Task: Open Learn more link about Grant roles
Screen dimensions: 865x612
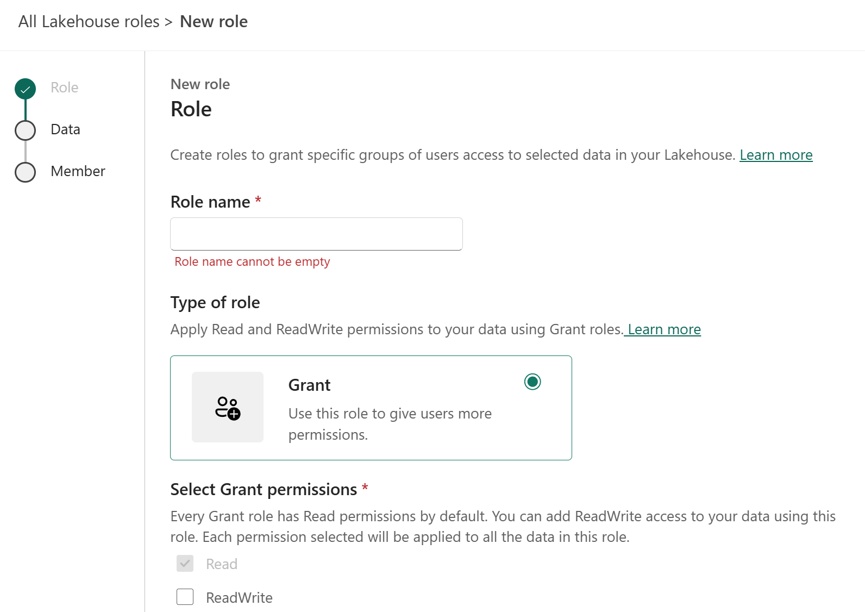Action: [x=664, y=330]
